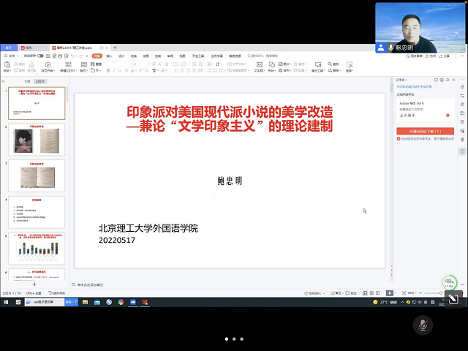The width and height of the screenshot is (468, 351).
Task: Select slide 4 thumbnail
Action: (37, 212)
